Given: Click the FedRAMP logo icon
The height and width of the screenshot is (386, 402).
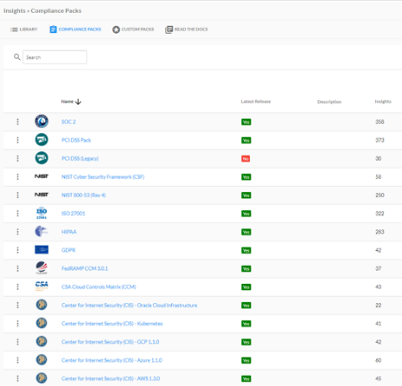Looking at the screenshot, I should (x=41, y=268).
